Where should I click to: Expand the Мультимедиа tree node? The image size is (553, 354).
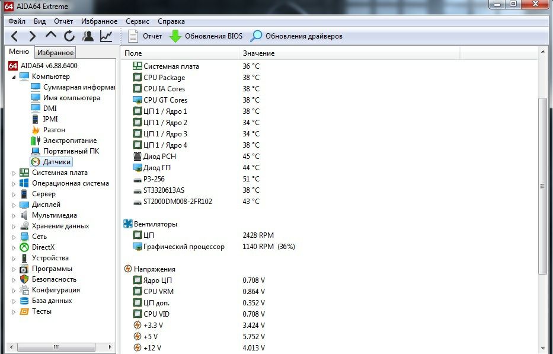[14, 216]
